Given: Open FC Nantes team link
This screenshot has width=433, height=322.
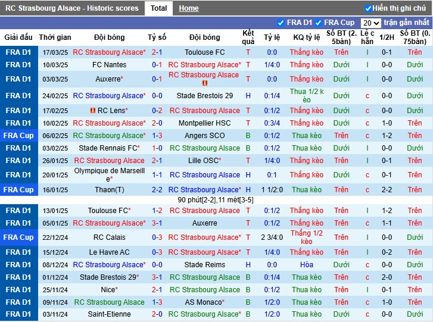Looking at the screenshot, I should tap(110, 64).
